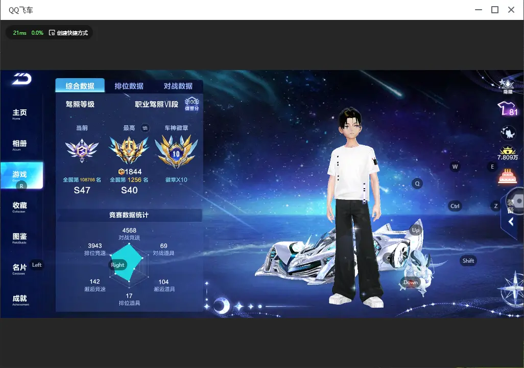Click the 职业驾照VII段 license text
524x368 pixels.
[156, 104]
